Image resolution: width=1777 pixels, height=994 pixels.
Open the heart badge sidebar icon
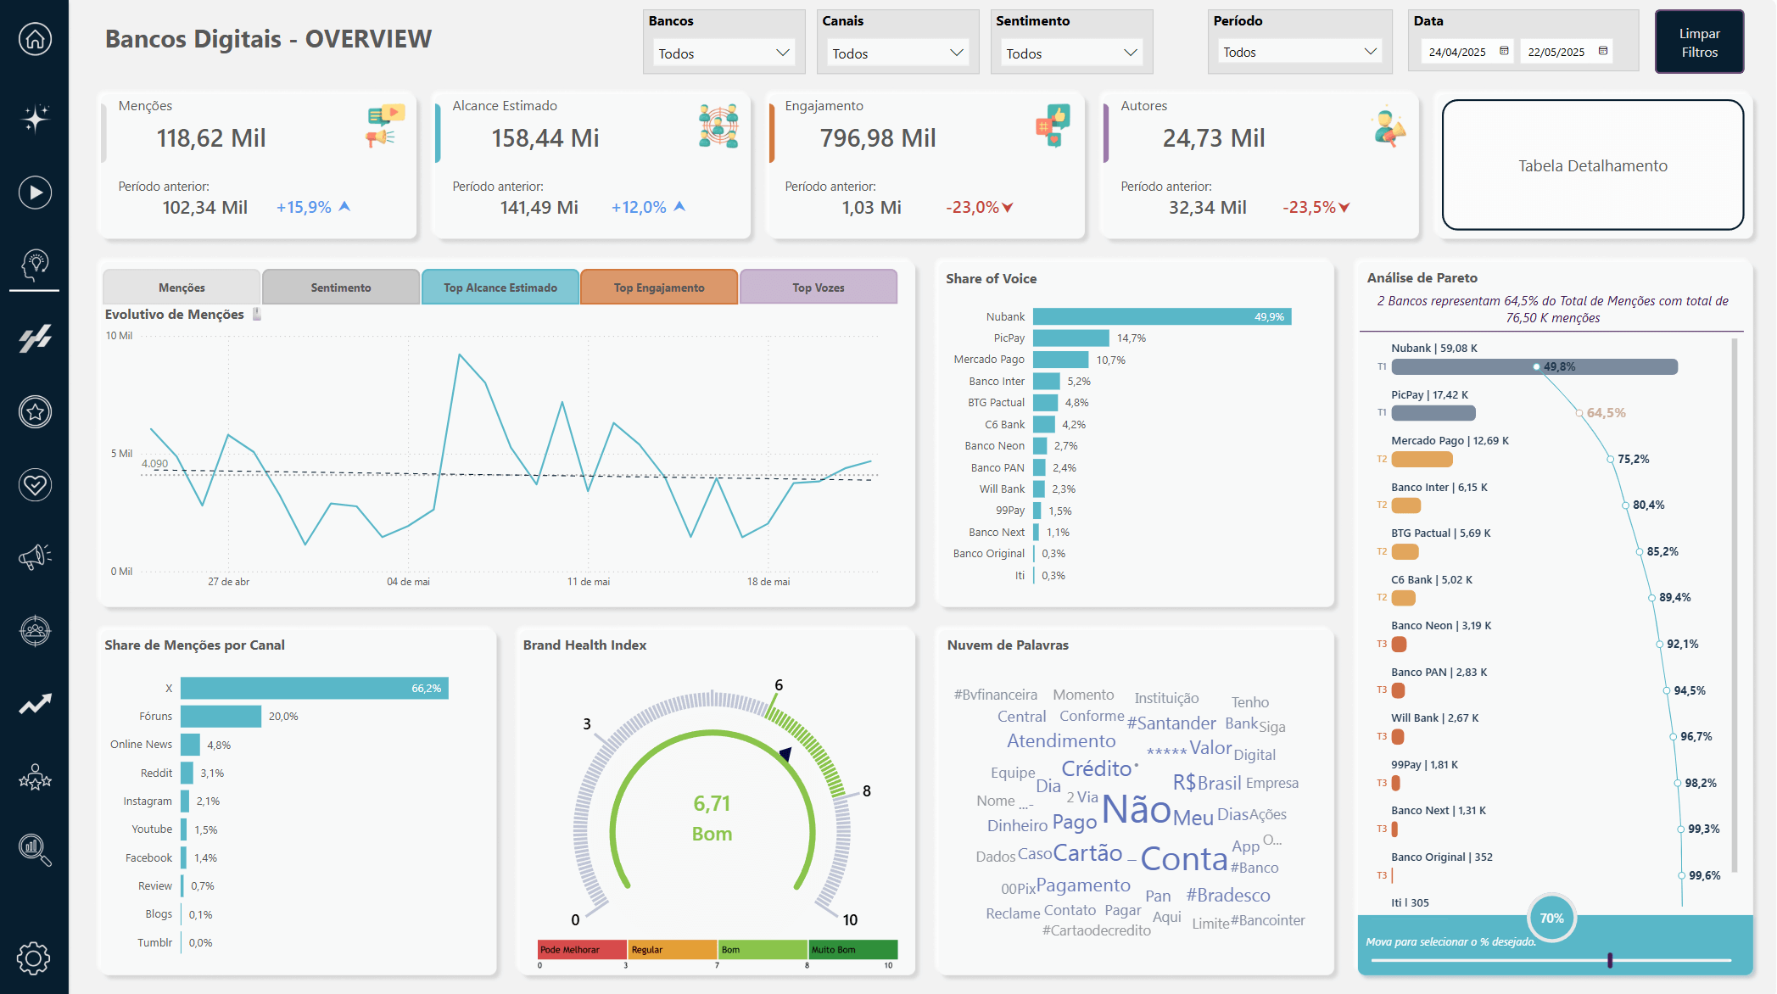pyautogui.click(x=35, y=485)
